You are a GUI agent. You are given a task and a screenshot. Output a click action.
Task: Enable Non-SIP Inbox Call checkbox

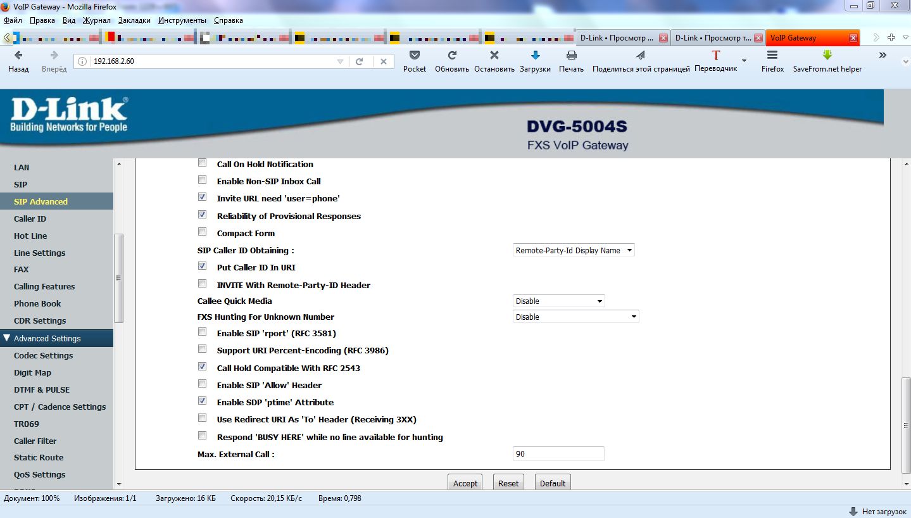point(203,180)
